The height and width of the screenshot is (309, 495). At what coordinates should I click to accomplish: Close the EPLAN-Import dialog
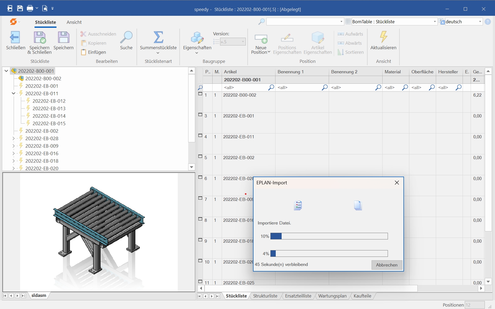397,182
